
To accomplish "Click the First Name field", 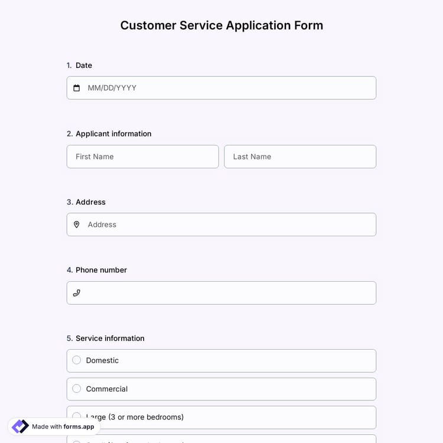I will coord(142,157).
